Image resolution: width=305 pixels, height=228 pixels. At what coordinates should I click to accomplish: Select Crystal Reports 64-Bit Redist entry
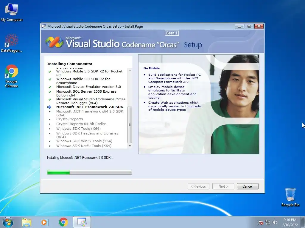tap(81, 124)
